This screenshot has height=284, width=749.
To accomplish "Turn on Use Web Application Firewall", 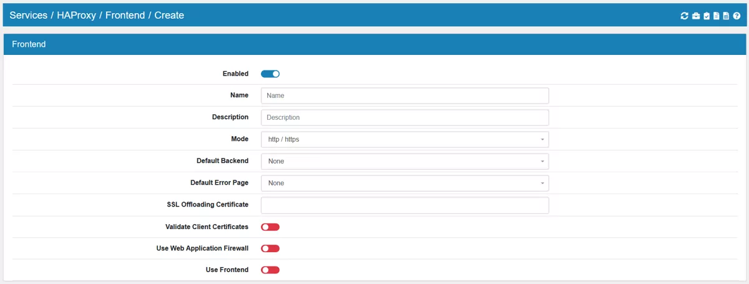I will pyautogui.click(x=270, y=248).
